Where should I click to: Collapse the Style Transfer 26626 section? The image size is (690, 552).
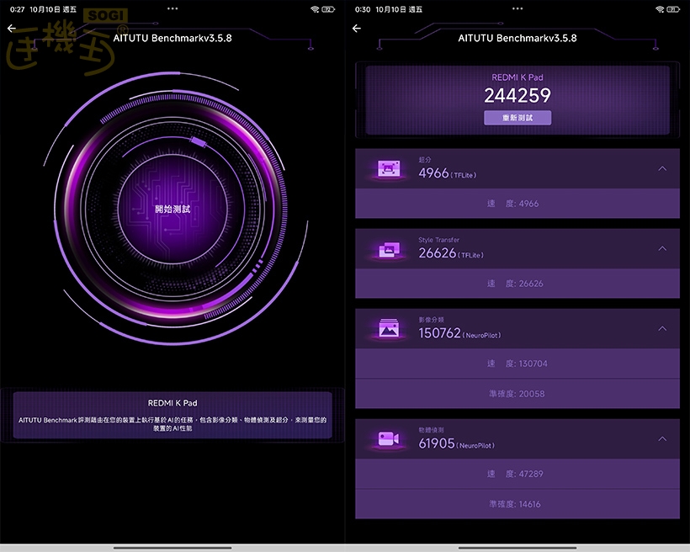[x=662, y=249]
